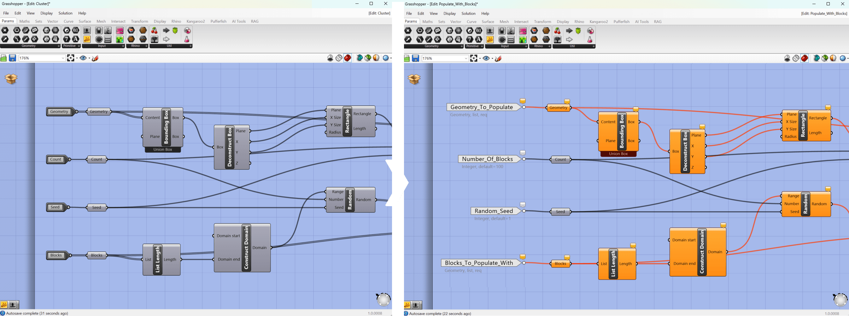Select the Integer '7' primitive icon in the Cluster window
Screen dimensions: 849x316
coord(67,39)
